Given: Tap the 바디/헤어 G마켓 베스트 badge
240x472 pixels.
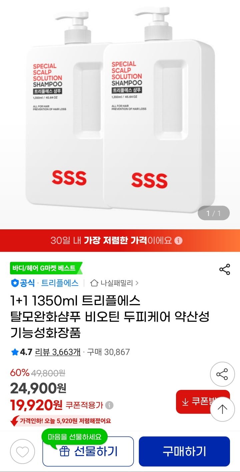Looking at the screenshot, I should (46, 268).
